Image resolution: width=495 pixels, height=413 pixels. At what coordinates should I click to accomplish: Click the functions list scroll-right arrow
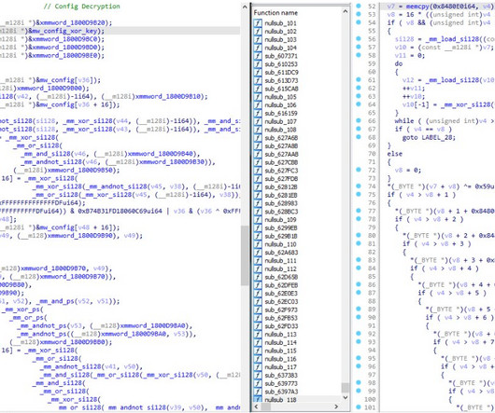[x=336, y=406]
